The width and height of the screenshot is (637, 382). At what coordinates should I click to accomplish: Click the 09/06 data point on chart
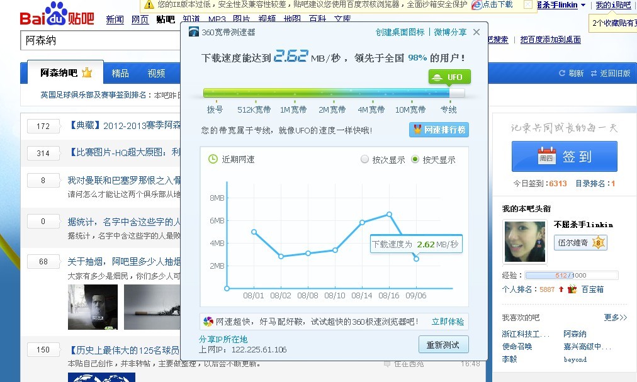click(x=417, y=259)
